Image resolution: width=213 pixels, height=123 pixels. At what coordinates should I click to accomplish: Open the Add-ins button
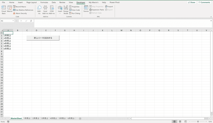(39, 10)
